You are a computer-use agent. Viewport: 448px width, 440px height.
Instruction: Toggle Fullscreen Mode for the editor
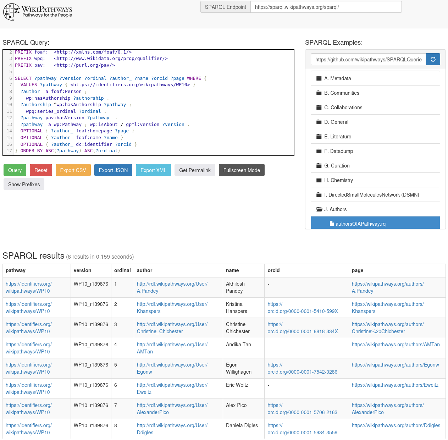pyautogui.click(x=242, y=170)
